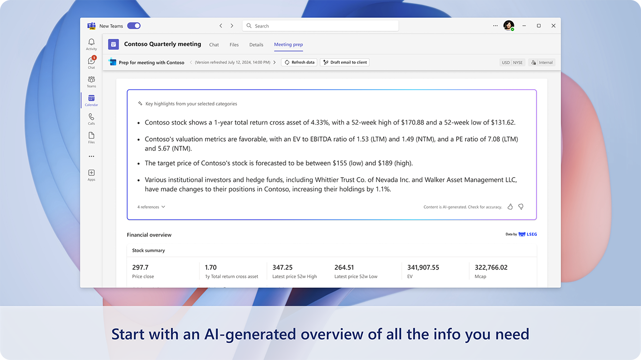The height and width of the screenshot is (360, 641).
Task: Switch to the Details tab
Action: click(256, 45)
